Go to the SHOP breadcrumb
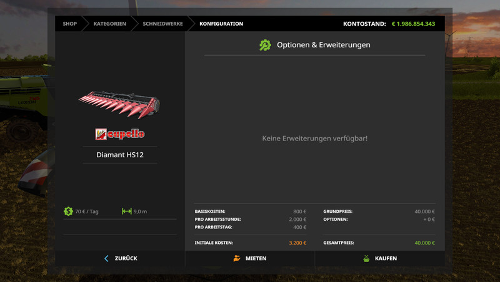This screenshot has height=282, width=500. (x=69, y=24)
